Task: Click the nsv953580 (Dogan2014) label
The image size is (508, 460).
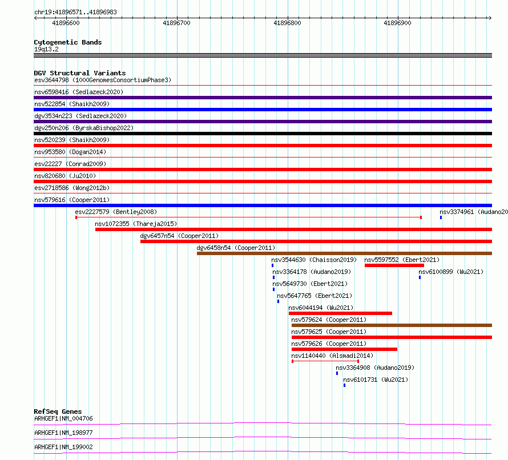Action: 70,152
